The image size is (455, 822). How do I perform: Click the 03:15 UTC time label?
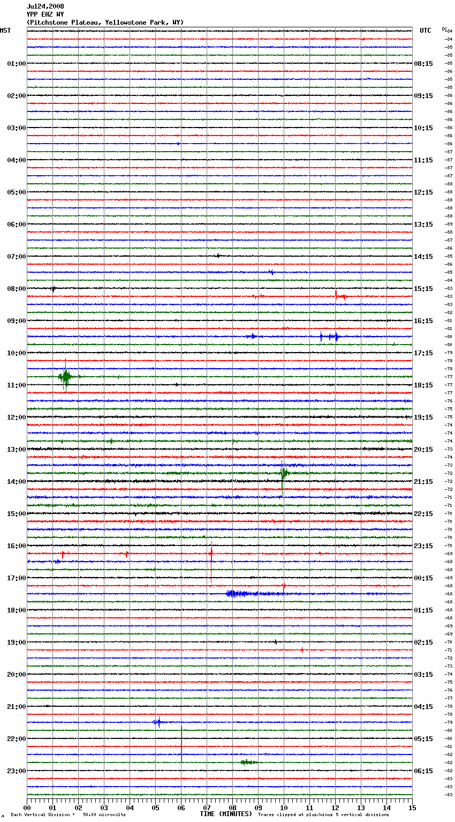[423, 675]
